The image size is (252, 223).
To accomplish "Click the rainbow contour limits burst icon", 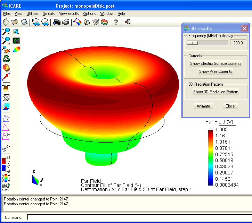I will click(x=6, y=178).
